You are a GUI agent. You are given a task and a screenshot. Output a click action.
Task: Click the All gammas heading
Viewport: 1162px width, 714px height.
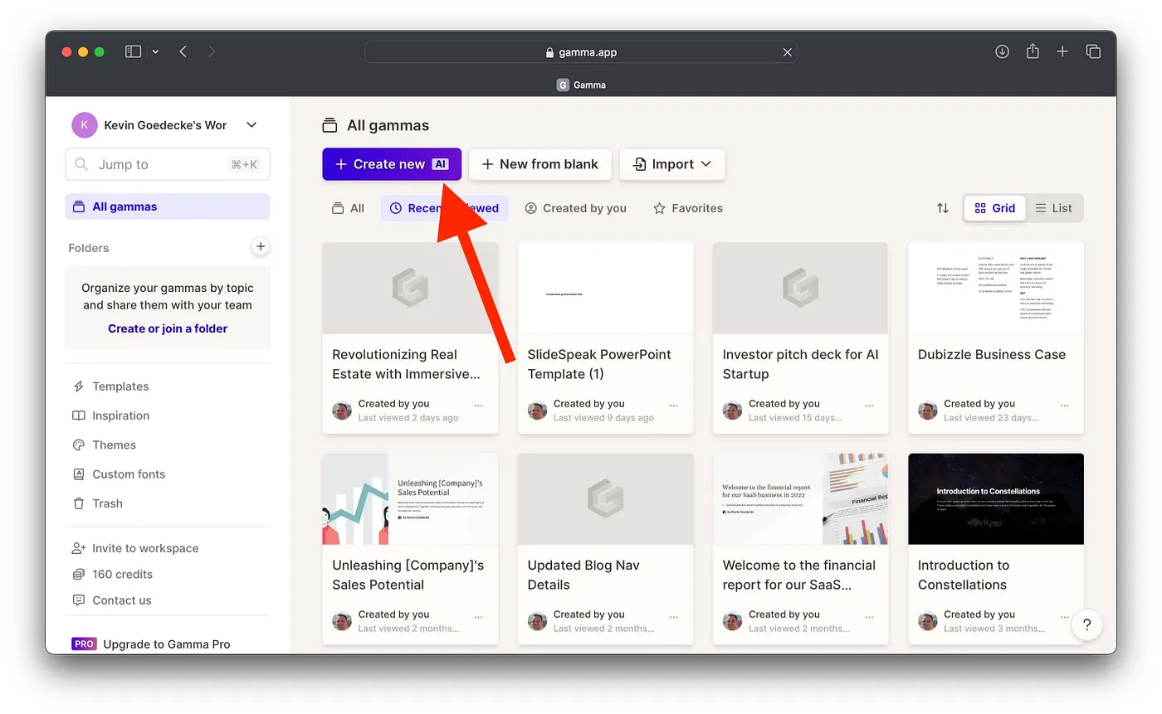click(388, 126)
